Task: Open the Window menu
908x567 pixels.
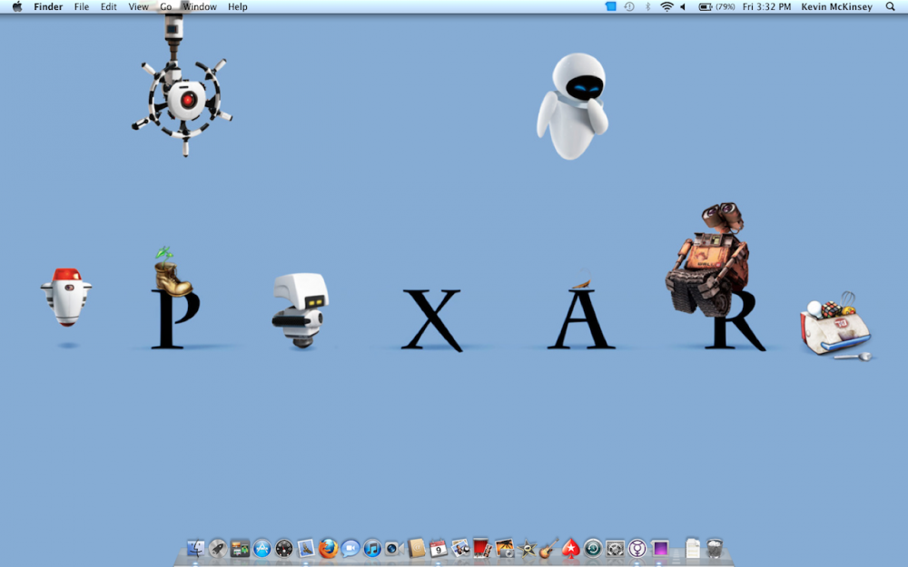Action: 199,6
